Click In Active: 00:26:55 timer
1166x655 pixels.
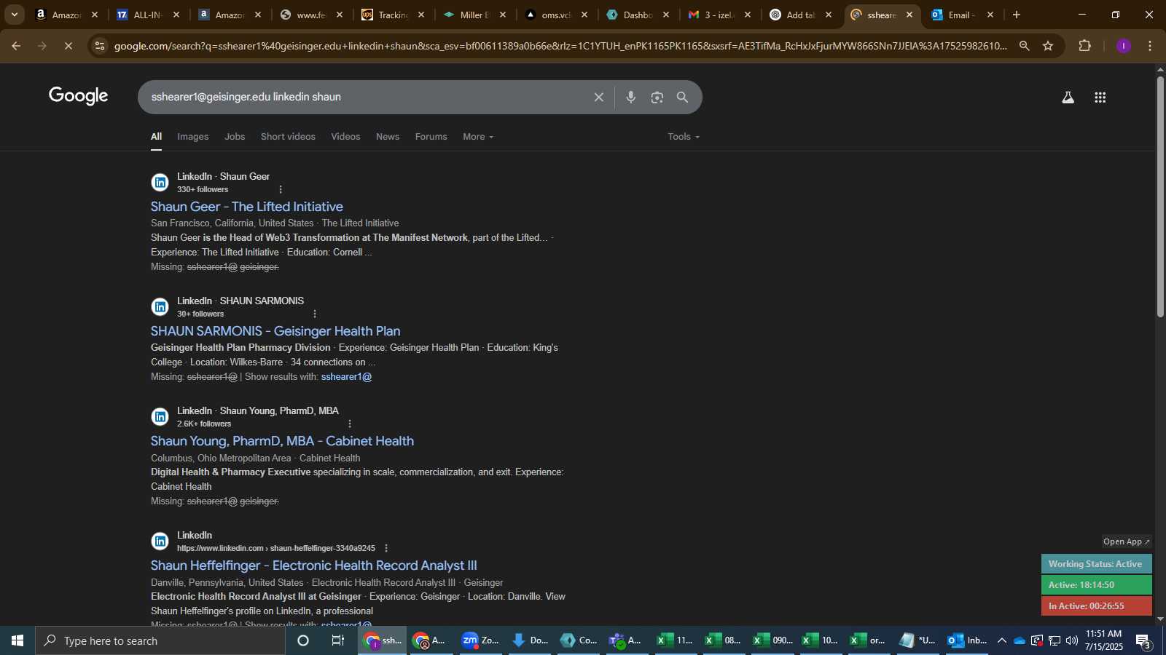(x=1096, y=606)
